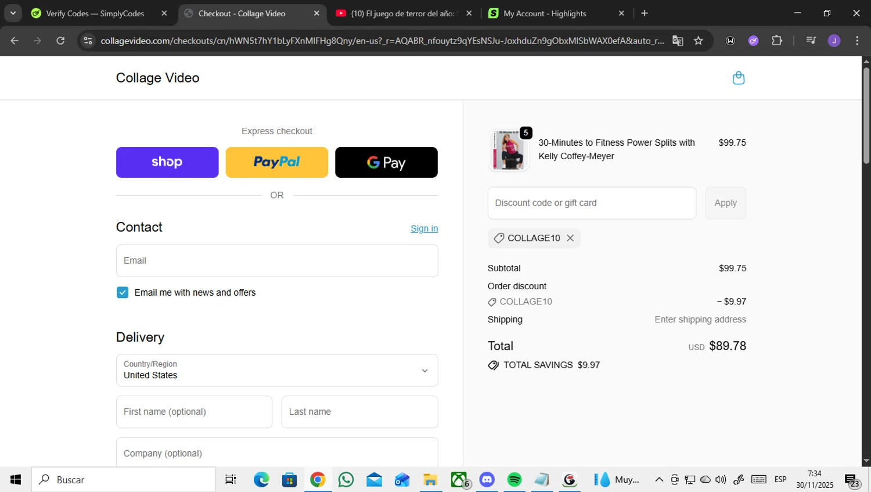This screenshot has height=492, width=871.
Task: Click the address bar URL
Action: 382,41
